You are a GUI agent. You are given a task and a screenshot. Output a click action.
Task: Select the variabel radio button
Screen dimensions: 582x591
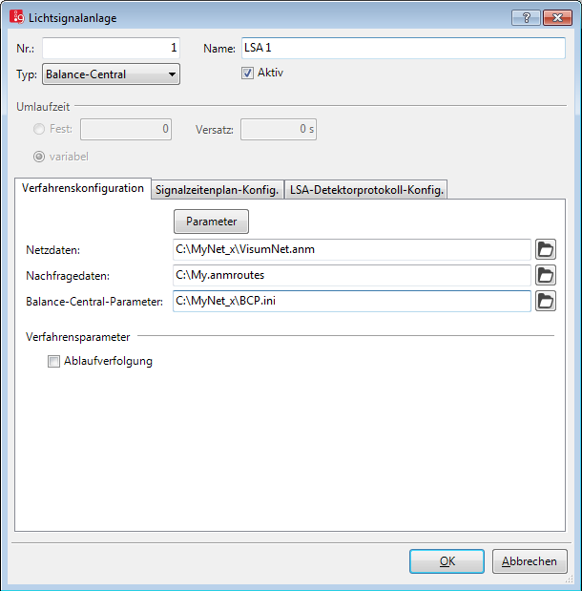click(39, 157)
